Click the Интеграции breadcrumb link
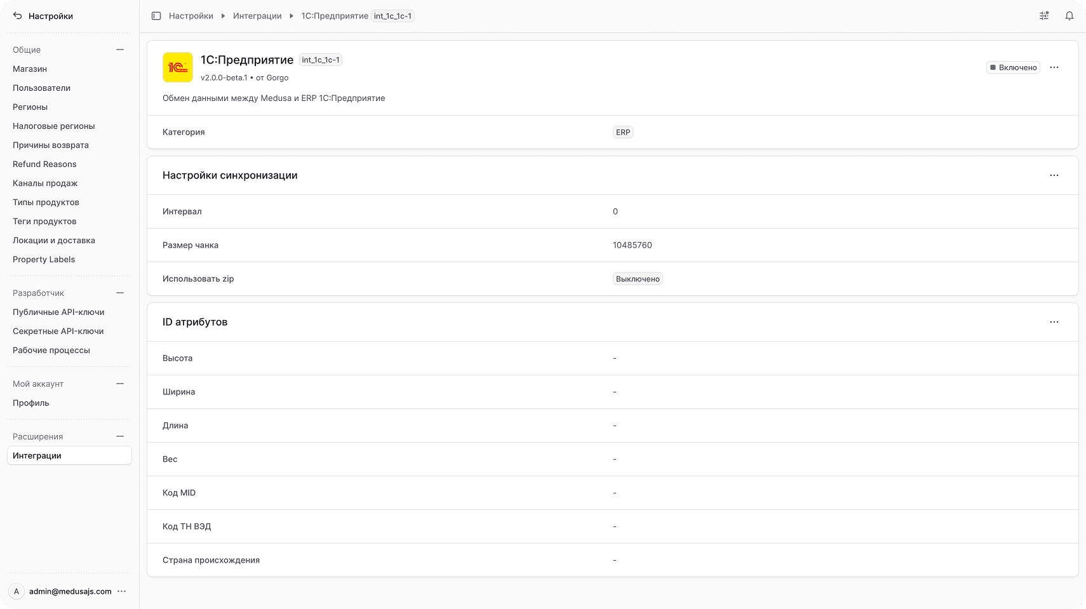 (x=257, y=16)
